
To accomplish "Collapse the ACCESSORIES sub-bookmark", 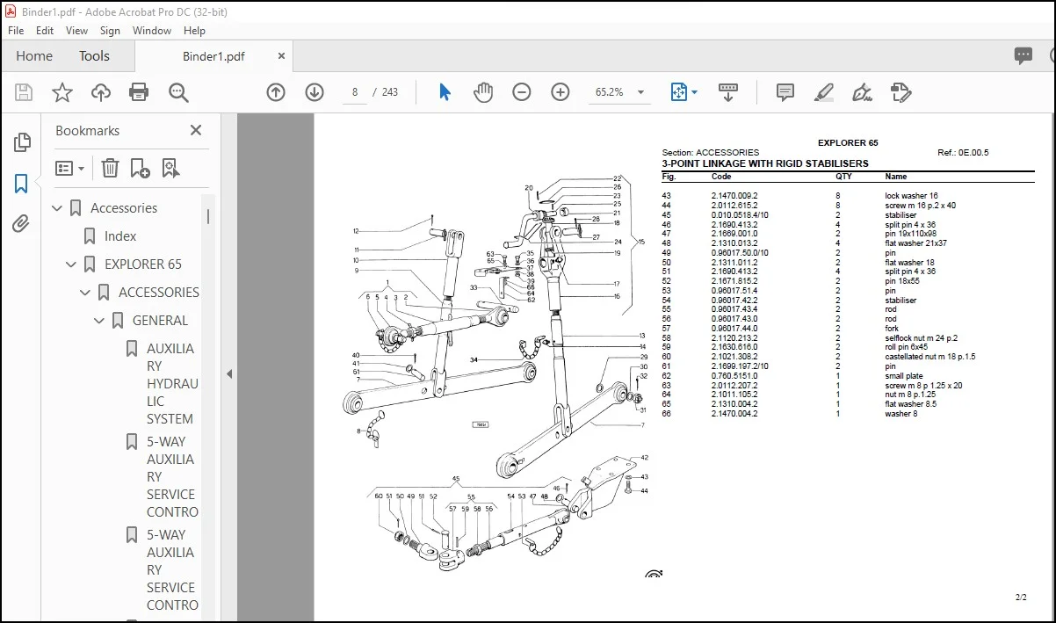I will [85, 293].
